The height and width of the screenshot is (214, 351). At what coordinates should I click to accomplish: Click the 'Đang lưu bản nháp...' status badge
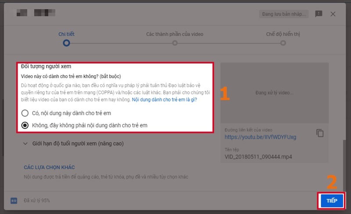pyautogui.click(x=283, y=14)
